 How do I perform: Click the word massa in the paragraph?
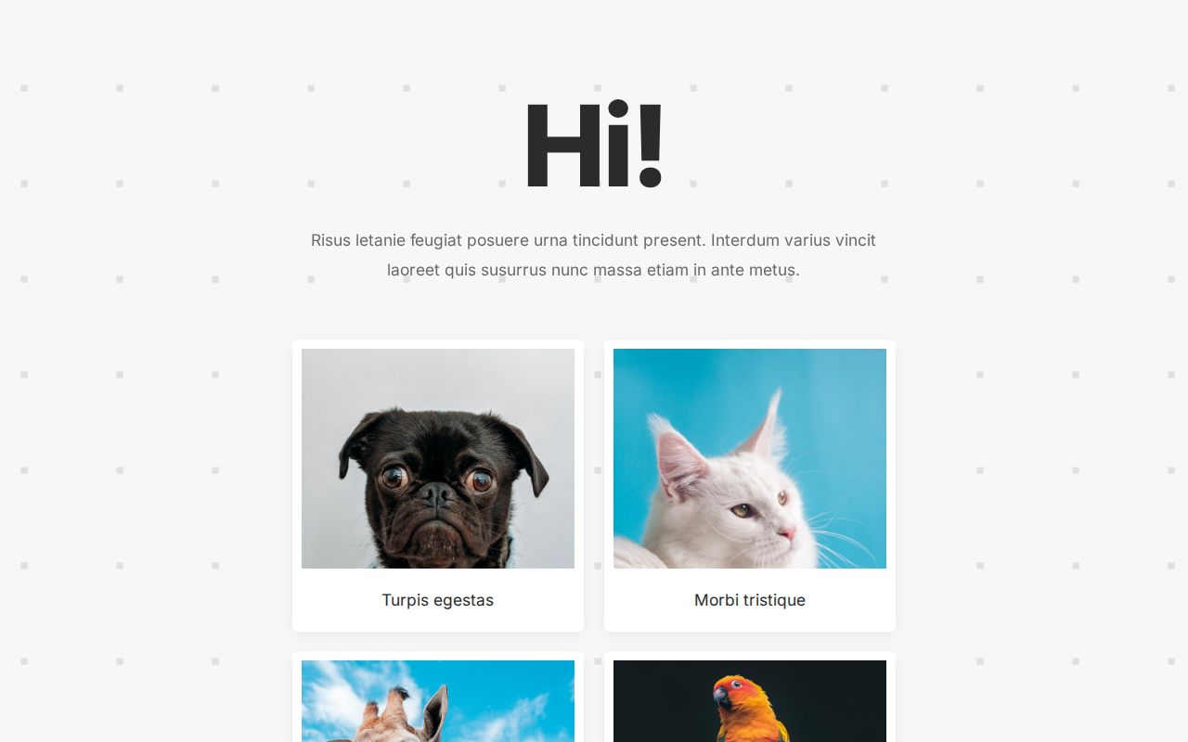click(617, 270)
